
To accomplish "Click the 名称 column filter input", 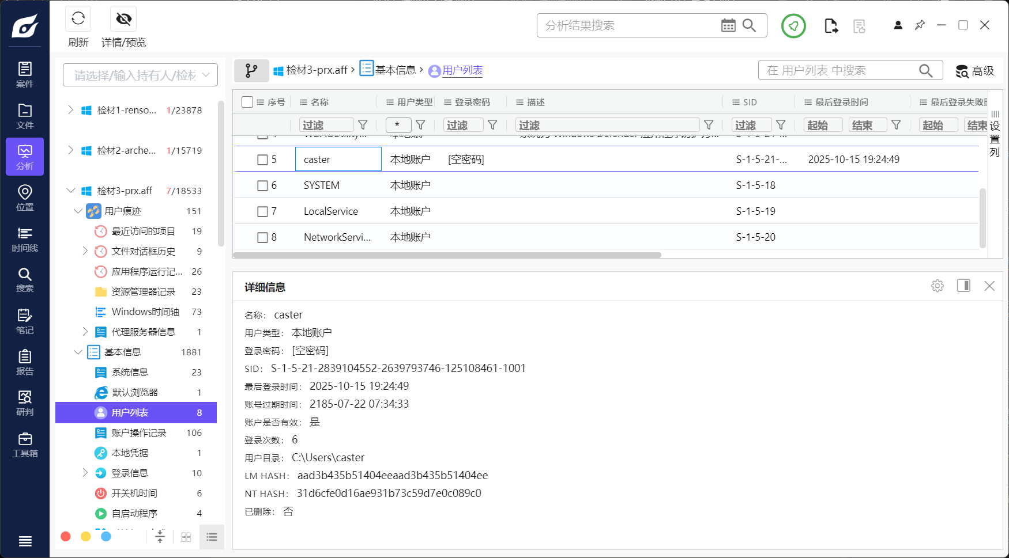I will pyautogui.click(x=326, y=124).
